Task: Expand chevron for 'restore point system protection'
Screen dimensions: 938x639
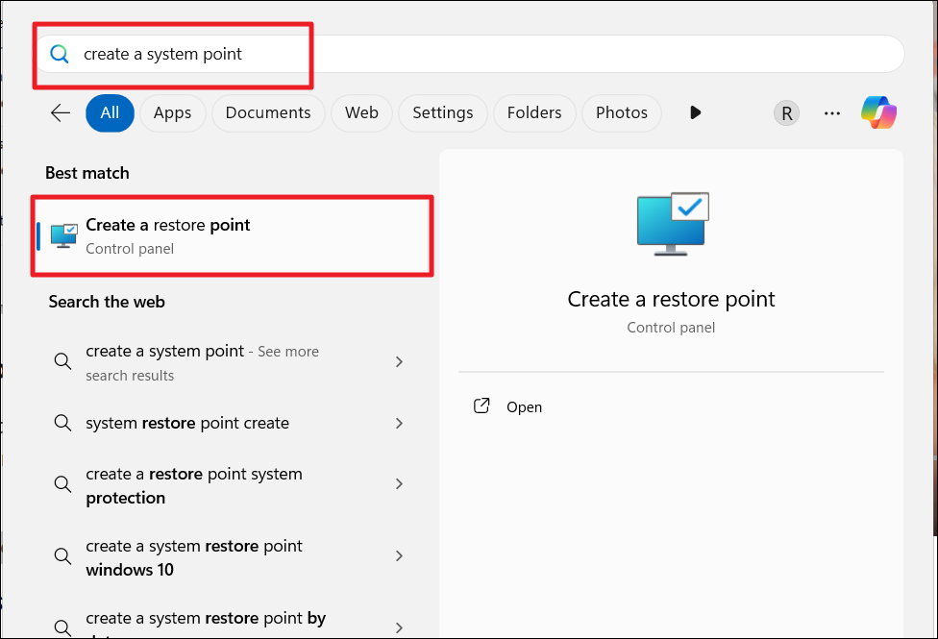Action: click(x=400, y=485)
